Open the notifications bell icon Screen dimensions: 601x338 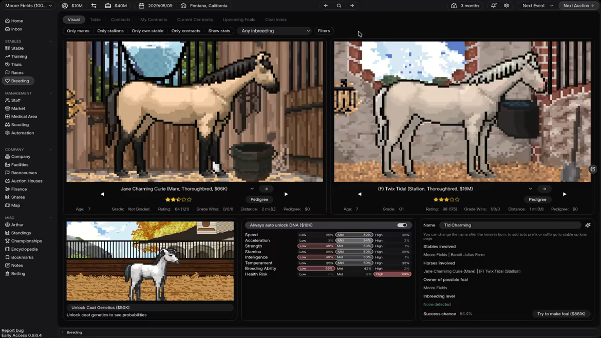point(494,6)
